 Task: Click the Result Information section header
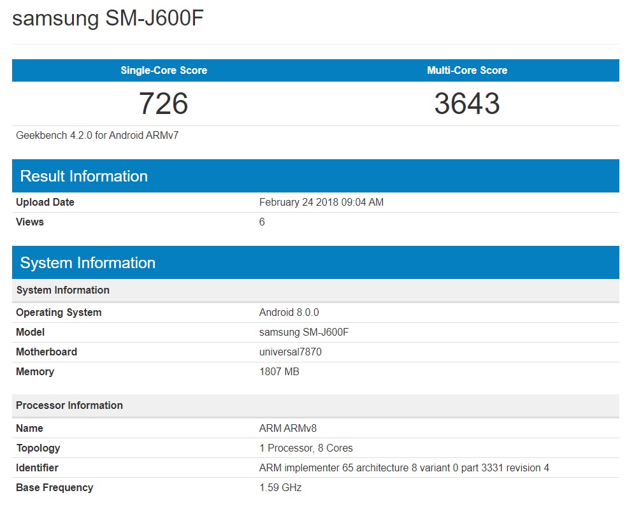(x=315, y=176)
